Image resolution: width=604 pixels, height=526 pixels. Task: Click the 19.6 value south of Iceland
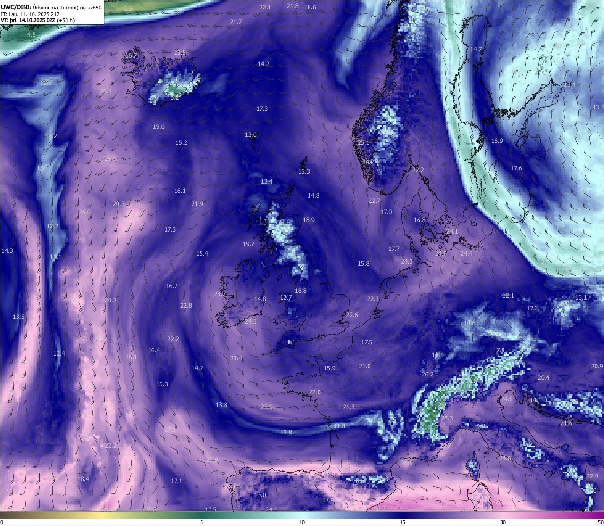[x=159, y=126]
